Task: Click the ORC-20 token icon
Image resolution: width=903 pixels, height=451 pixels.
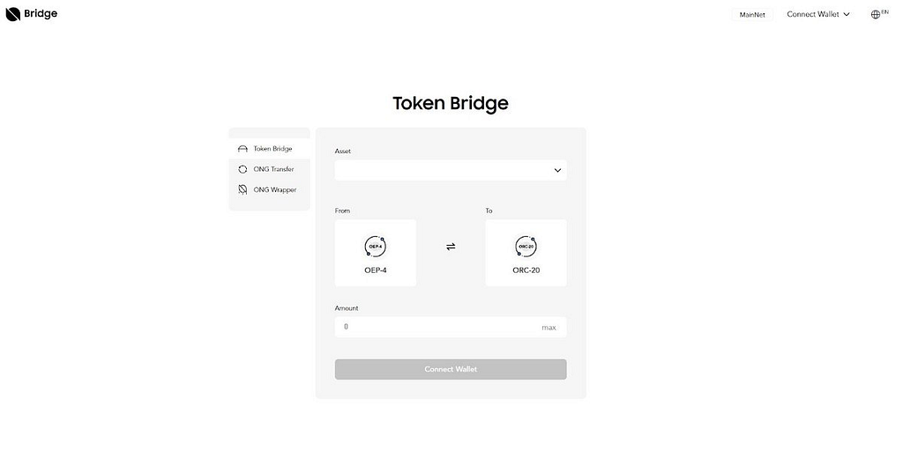Action: coord(526,247)
